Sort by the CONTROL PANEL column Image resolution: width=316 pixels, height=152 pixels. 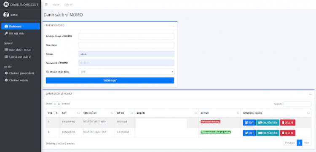click(x=276, y=113)
